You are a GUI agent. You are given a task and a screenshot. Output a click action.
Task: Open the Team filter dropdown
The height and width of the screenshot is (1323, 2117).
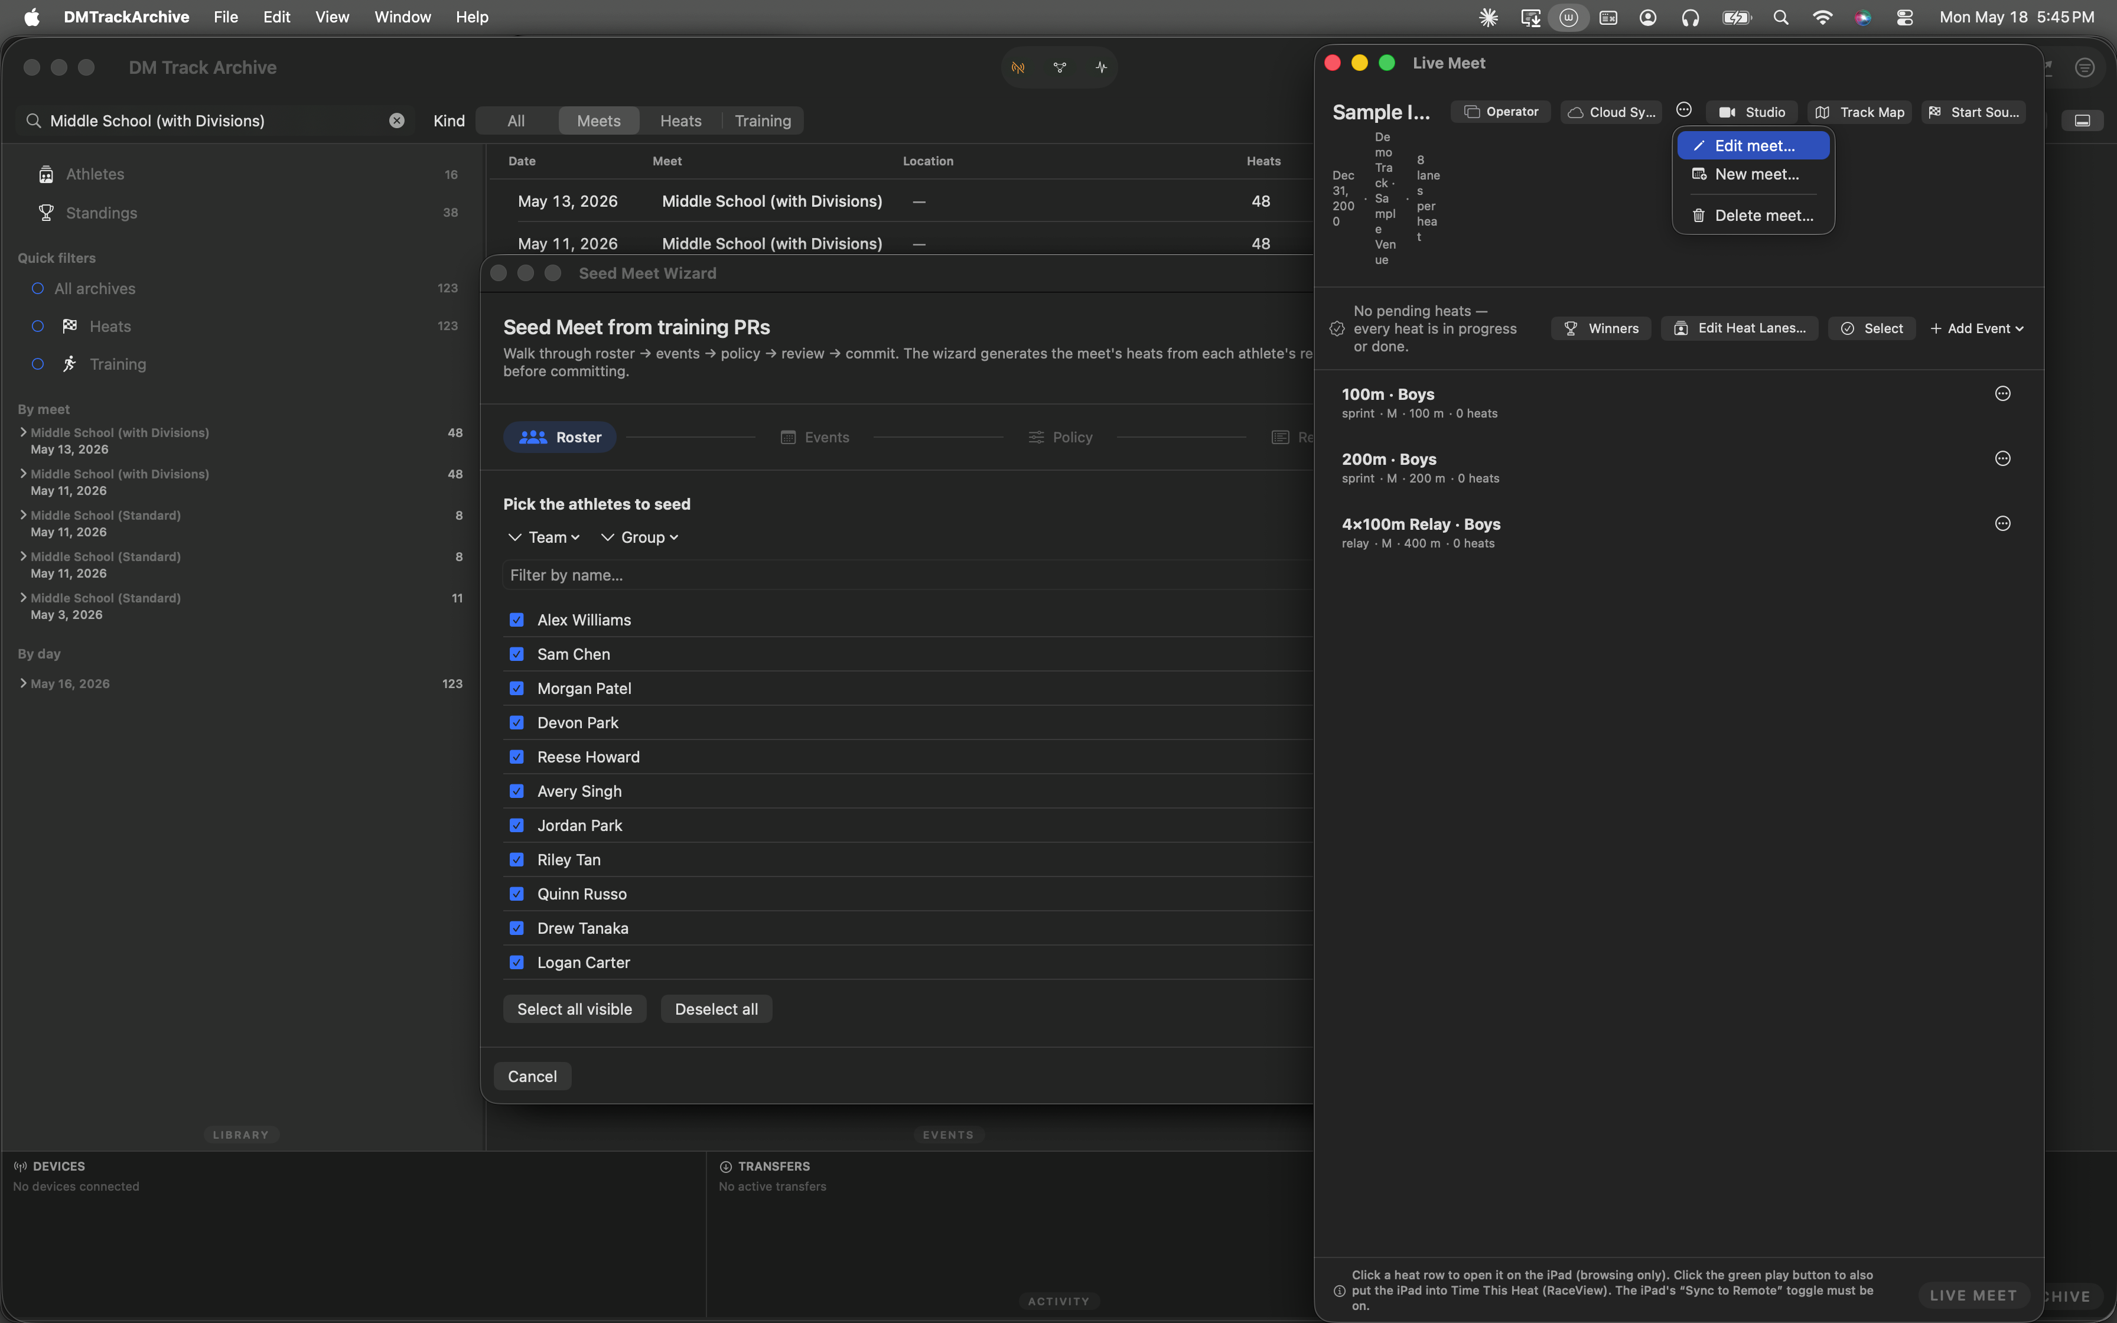545,537
